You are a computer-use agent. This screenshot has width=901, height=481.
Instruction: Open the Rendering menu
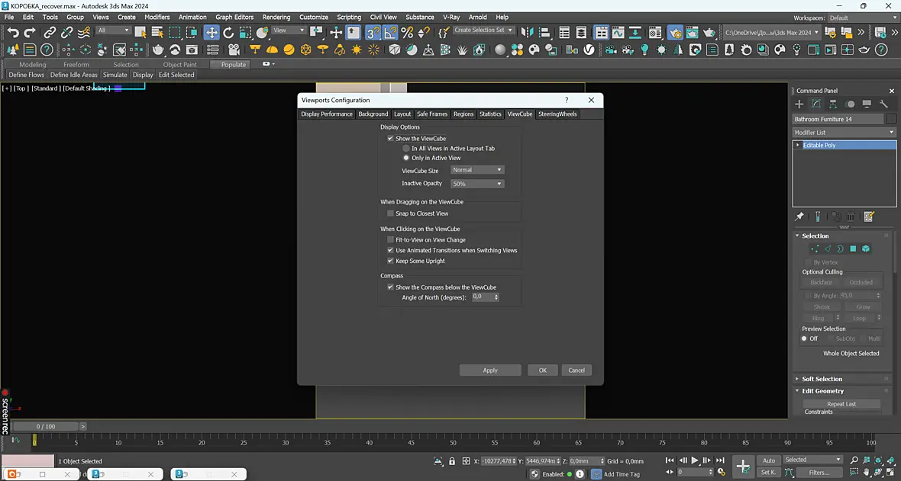pos(276,18)
